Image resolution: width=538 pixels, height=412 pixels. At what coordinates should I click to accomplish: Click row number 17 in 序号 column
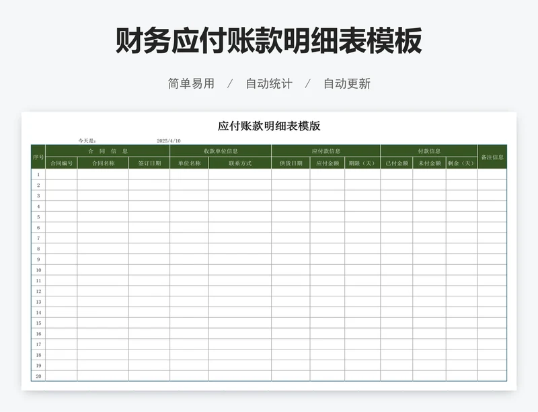coord(38,344)
